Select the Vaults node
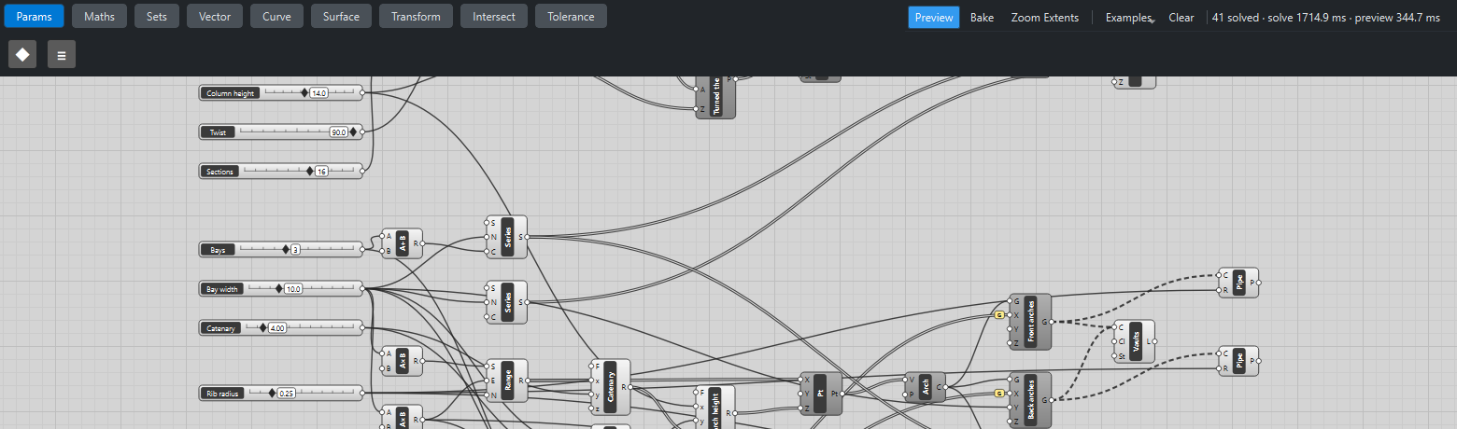The image size is (1457, 429). click(1136, 341)
